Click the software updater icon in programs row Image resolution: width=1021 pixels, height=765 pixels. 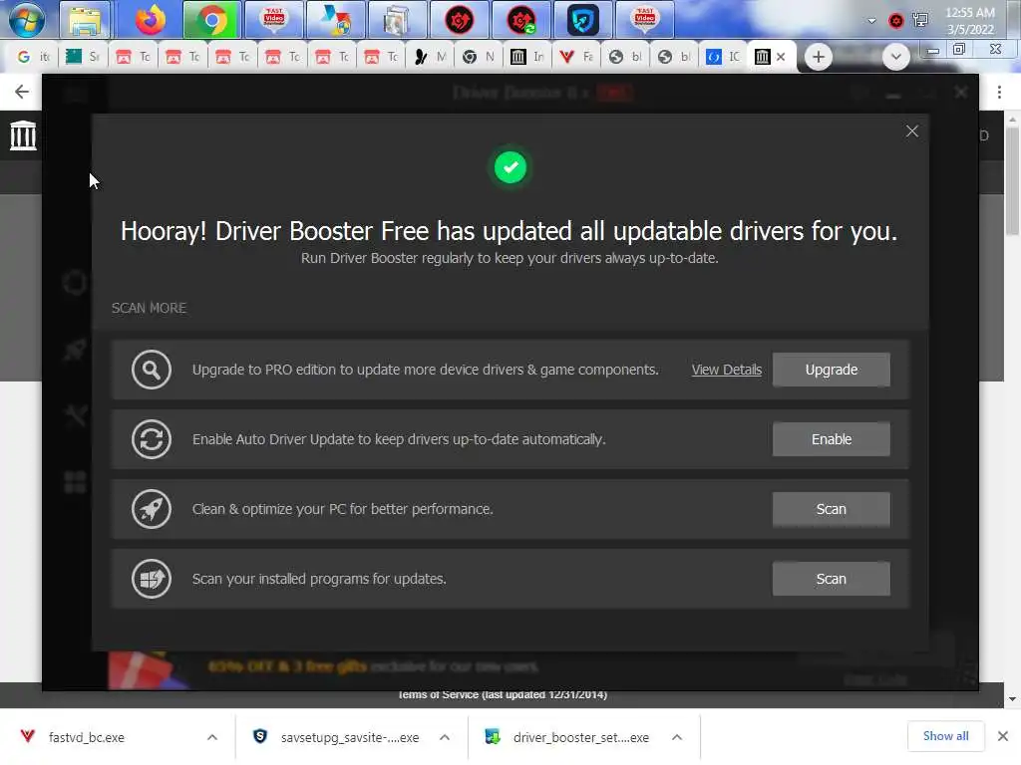point(152,579)
